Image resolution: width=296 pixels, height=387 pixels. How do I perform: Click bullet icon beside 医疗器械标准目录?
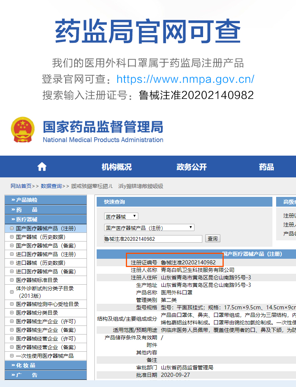pyautogui.click(x=12, y=280)
